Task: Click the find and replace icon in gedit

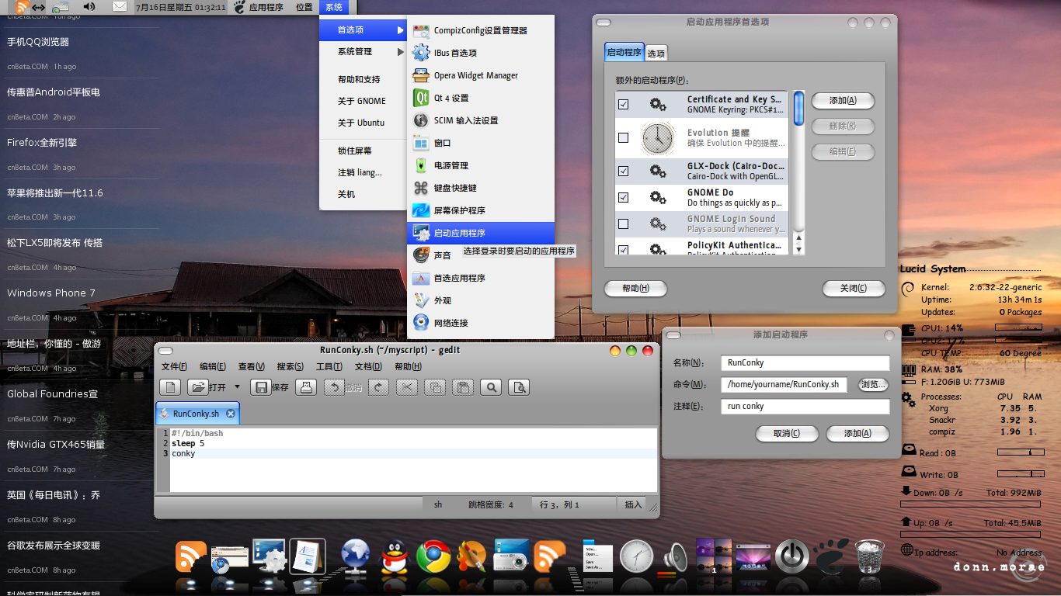Action: pos(520,387)
